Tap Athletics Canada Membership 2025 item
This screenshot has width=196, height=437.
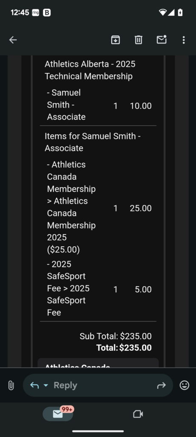(x=71, y=207)
